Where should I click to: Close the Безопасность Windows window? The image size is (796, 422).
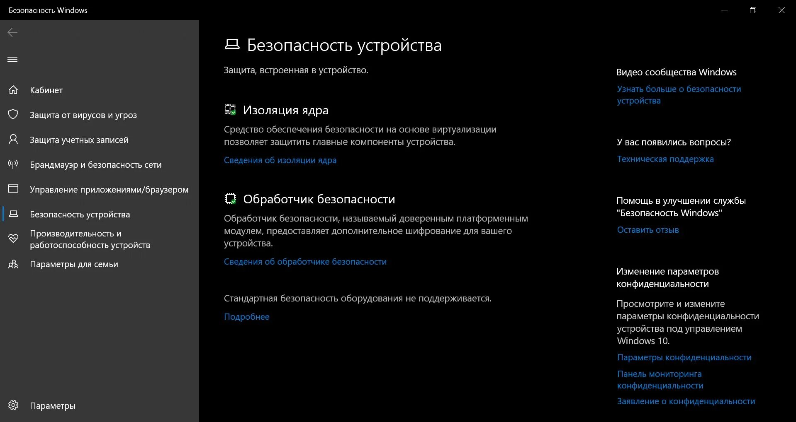(x=781, y=10)
